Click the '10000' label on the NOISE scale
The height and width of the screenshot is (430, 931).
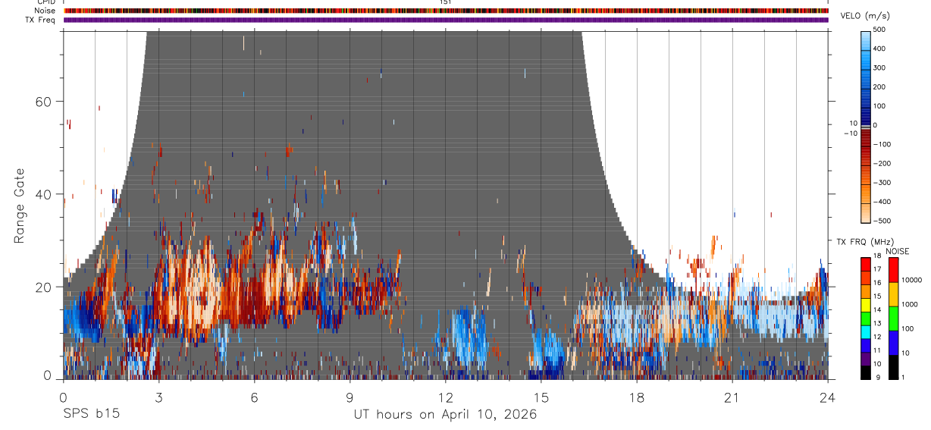click(912, 280)
